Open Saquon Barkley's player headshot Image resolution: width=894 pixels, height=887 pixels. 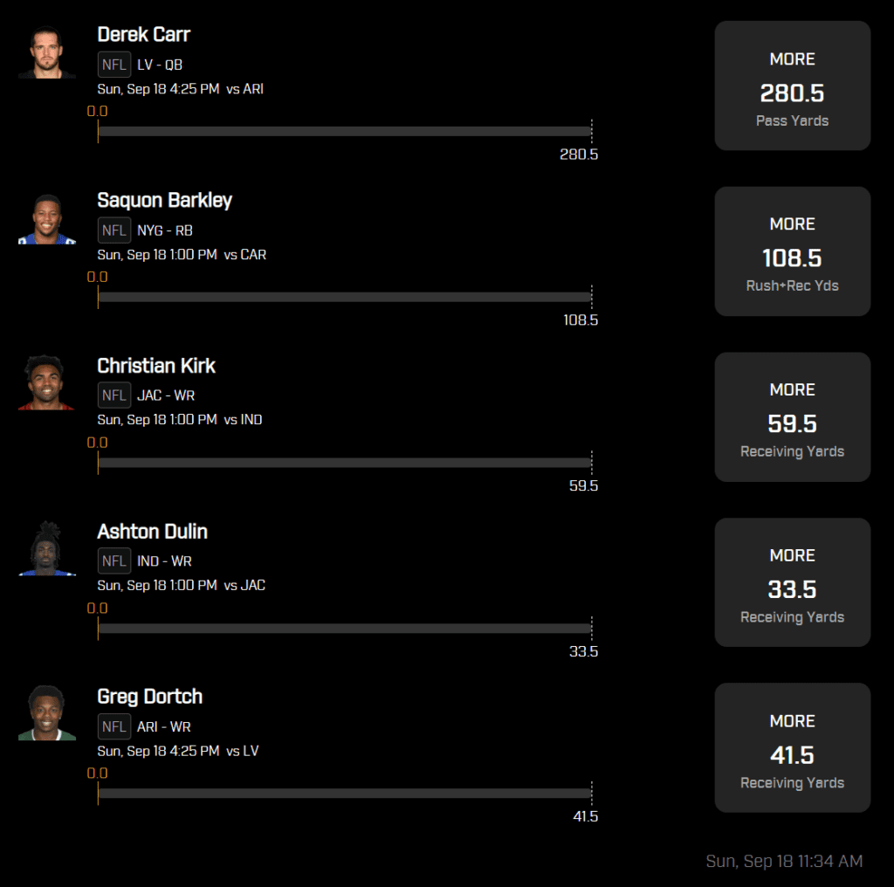pos(47,218)
